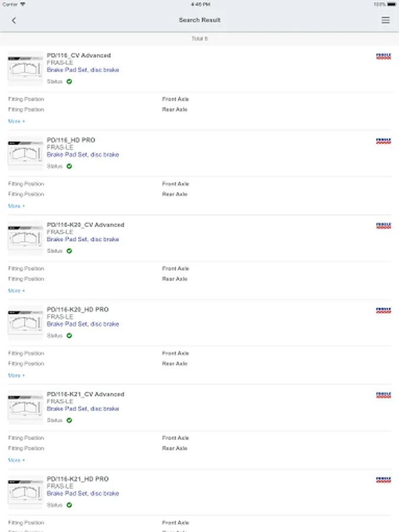Expand More + under PD/116-K20_CV Advanced
The height and width of the screenshot is (532, 399).
point(17,291)
